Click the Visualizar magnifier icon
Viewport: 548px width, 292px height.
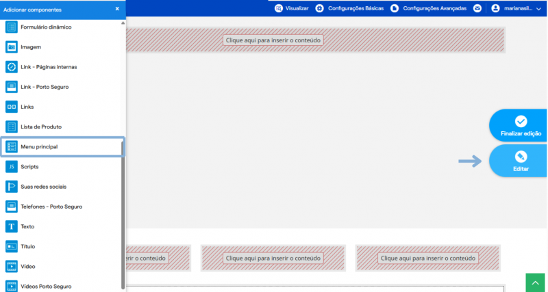pos(279,8)
